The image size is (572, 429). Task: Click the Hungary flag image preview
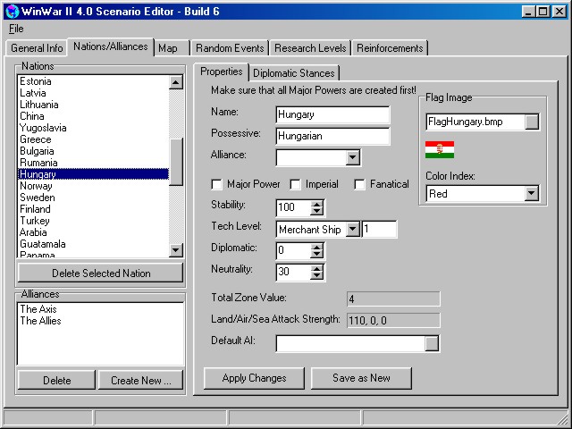[x=440, y=150]
